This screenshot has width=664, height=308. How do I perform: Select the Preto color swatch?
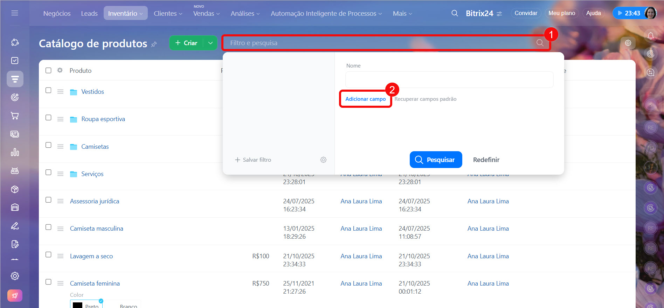point(86,305)
